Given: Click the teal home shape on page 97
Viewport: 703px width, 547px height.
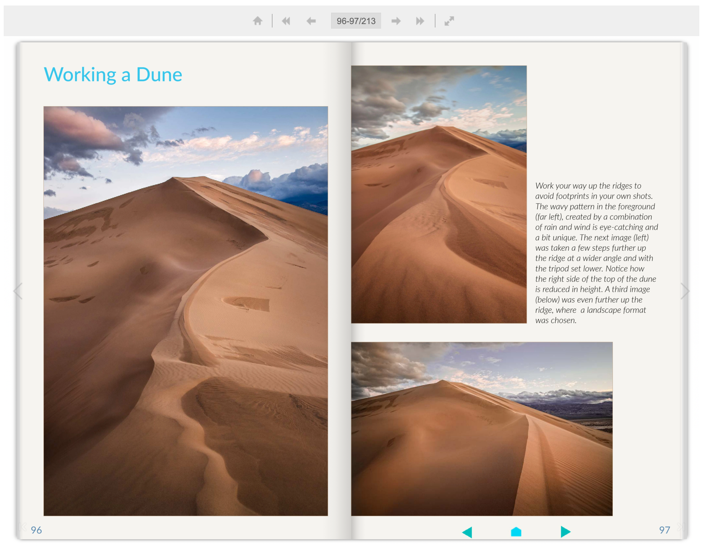Looking at the screenshot, I should pos(516,532).
